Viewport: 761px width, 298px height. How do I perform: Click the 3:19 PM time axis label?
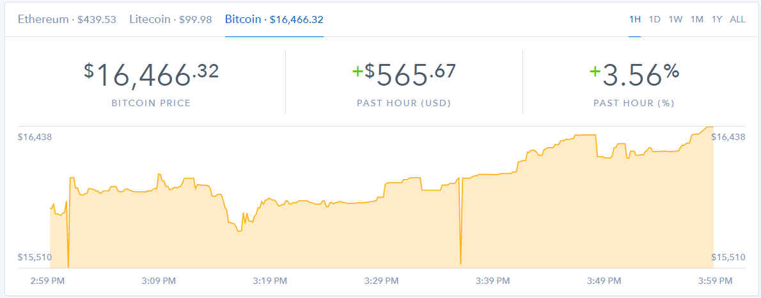click(270, 281)
